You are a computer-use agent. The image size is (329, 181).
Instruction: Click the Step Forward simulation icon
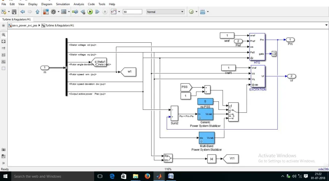[97, 12]
